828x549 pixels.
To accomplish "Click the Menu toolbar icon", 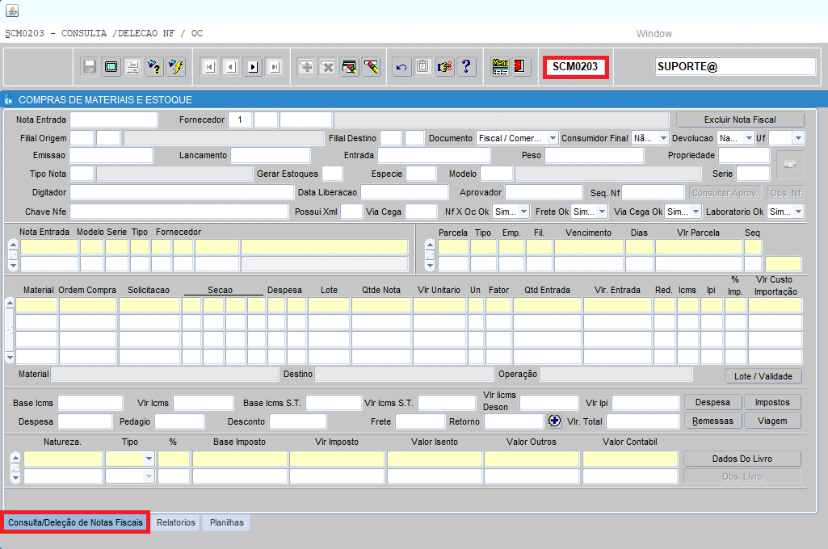I will 500,66.
